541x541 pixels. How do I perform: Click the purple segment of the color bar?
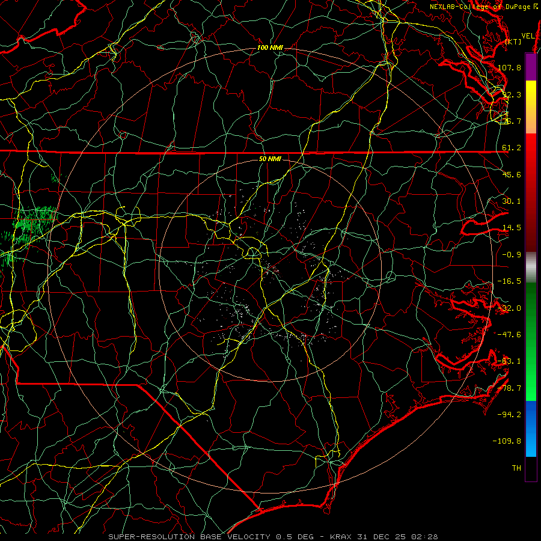531,67
